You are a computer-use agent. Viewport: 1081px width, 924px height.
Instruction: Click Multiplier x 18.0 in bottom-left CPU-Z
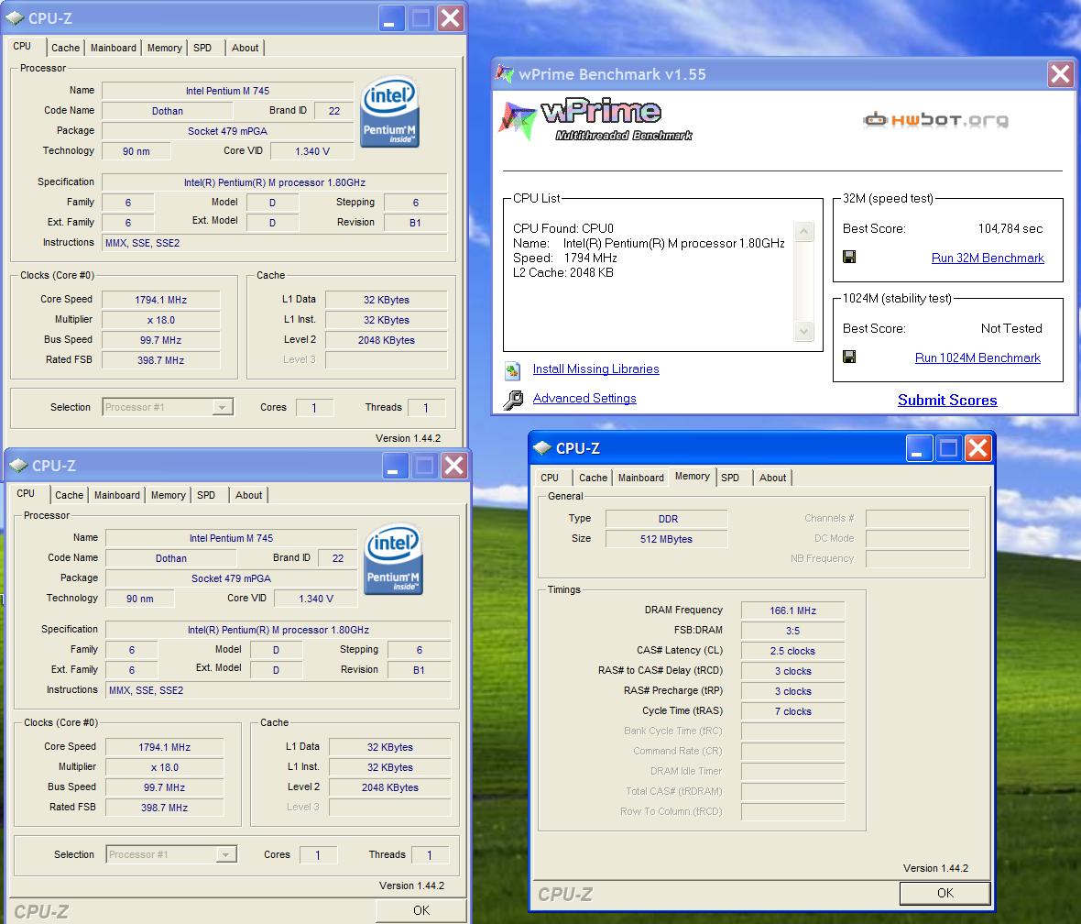point(165,767)
